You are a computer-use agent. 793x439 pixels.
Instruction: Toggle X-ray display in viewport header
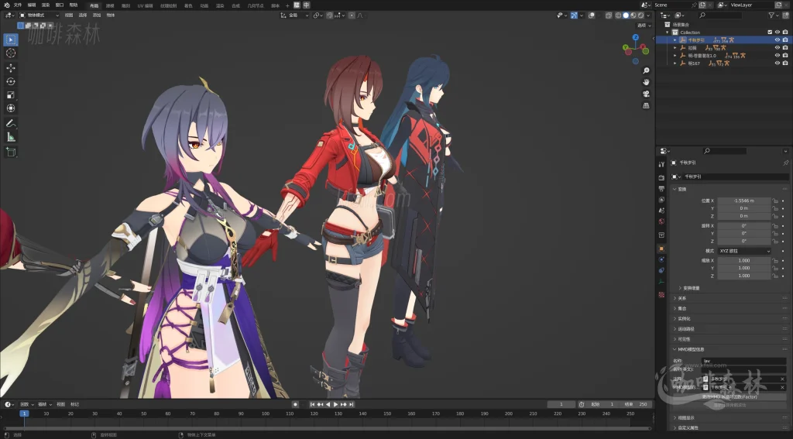pos(609,15)
